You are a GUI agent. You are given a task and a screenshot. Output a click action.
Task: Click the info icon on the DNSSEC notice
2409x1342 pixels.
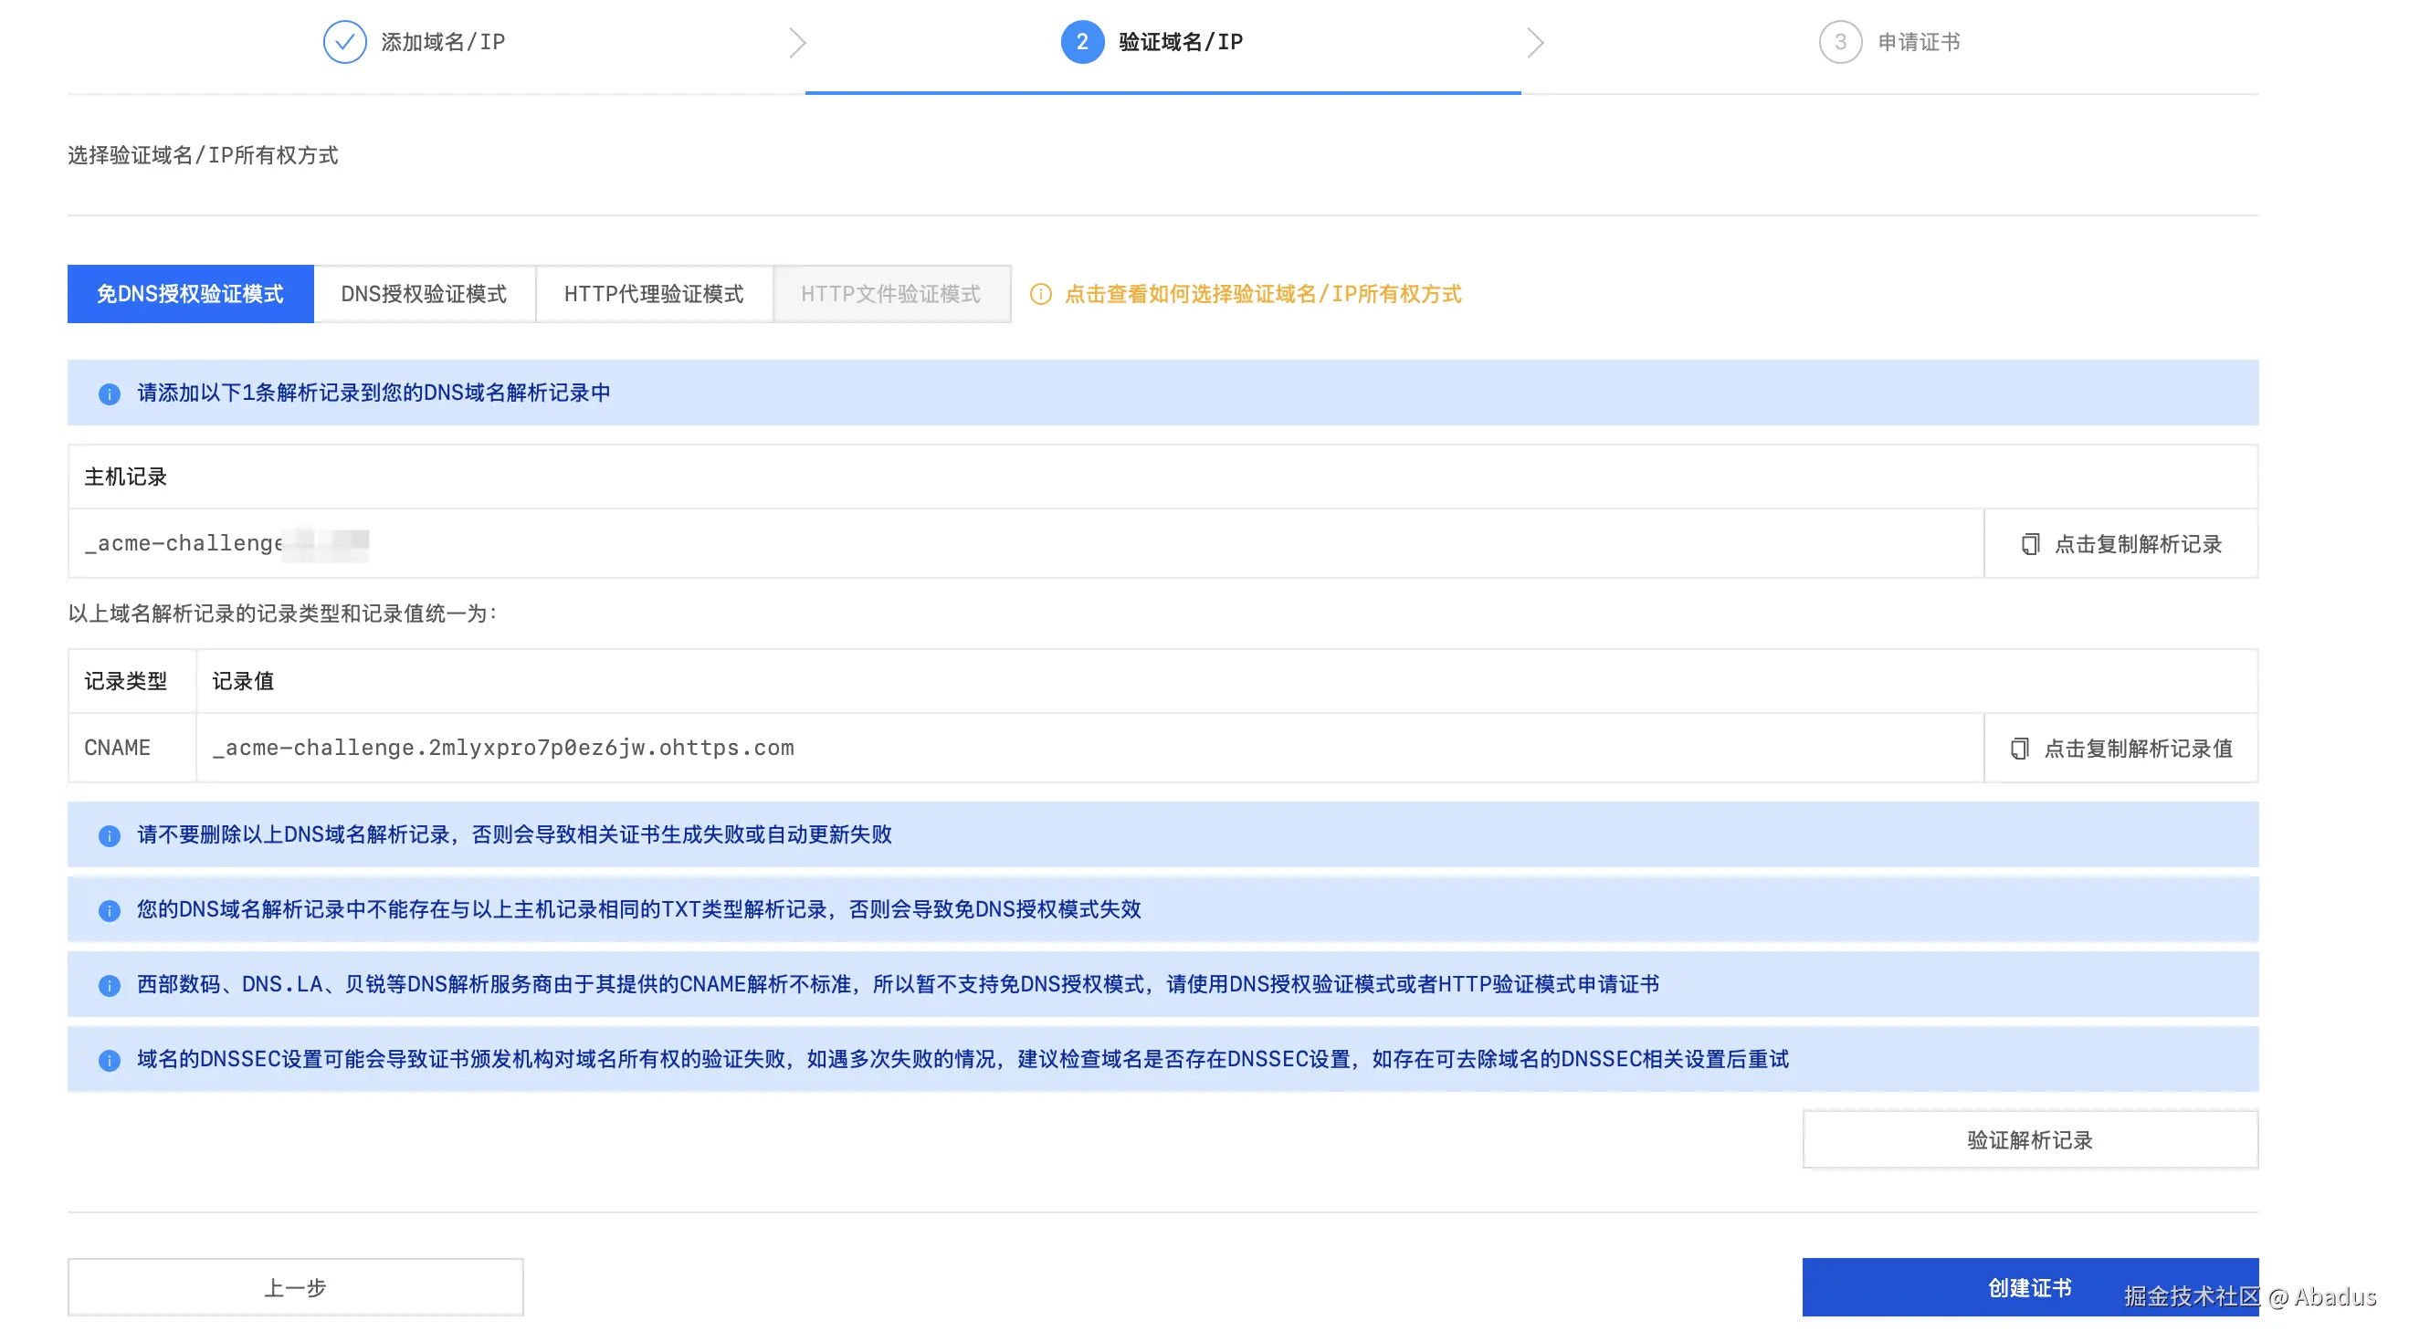click(x=110, y=1060)
